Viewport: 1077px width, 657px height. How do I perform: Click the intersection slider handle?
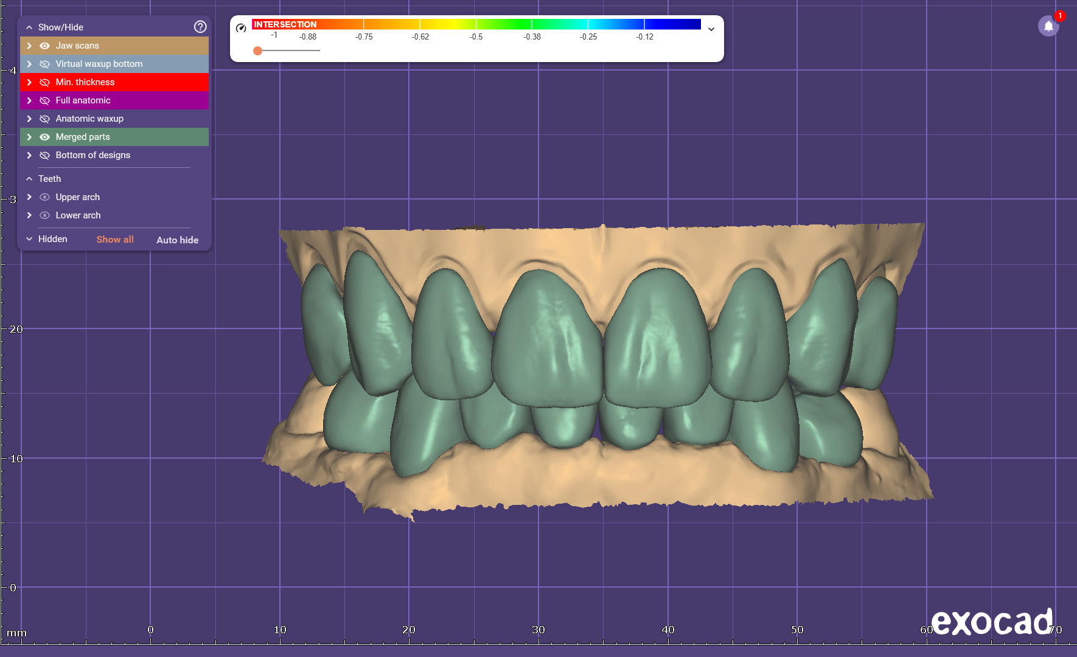[x=258, y=50]
